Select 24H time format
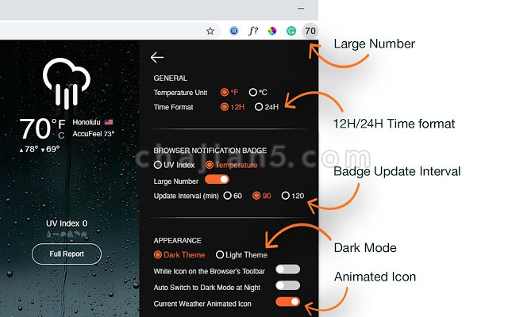The width and height of the screenshot is (508, 317). click(x=259, y=106)
